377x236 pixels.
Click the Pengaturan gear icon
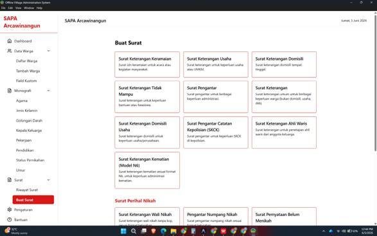click(x=10, y=210)
